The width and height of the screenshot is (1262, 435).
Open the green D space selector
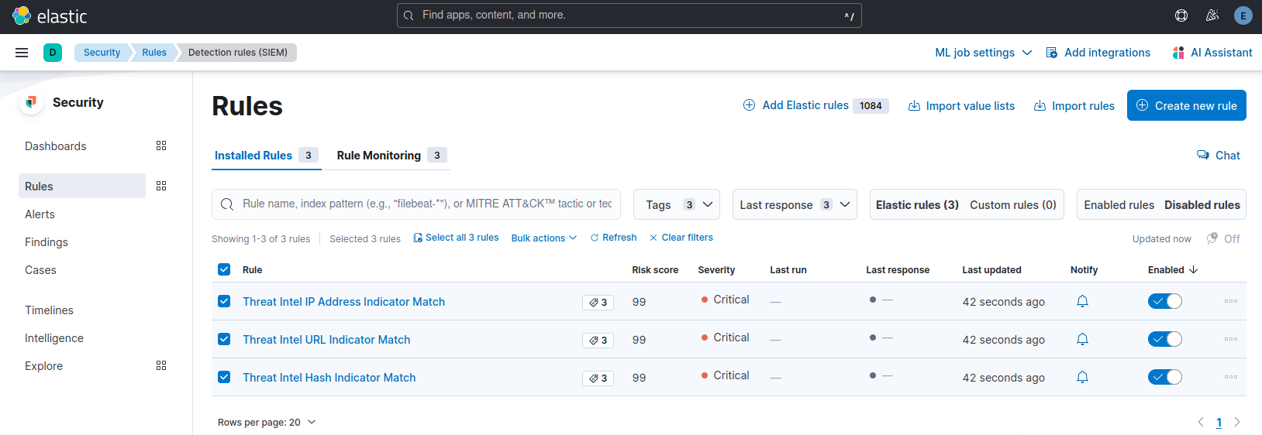53,53
